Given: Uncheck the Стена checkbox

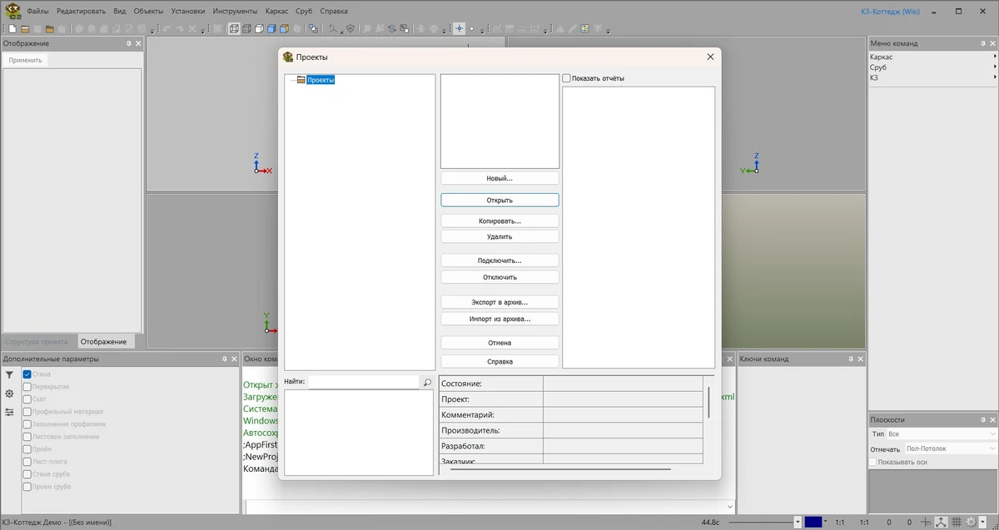Looking at the screenshot, I should point(27,374).
